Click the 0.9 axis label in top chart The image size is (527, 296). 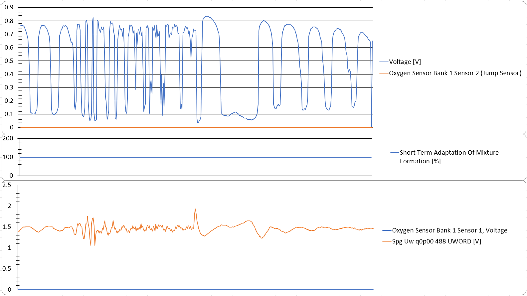point(9,7)
